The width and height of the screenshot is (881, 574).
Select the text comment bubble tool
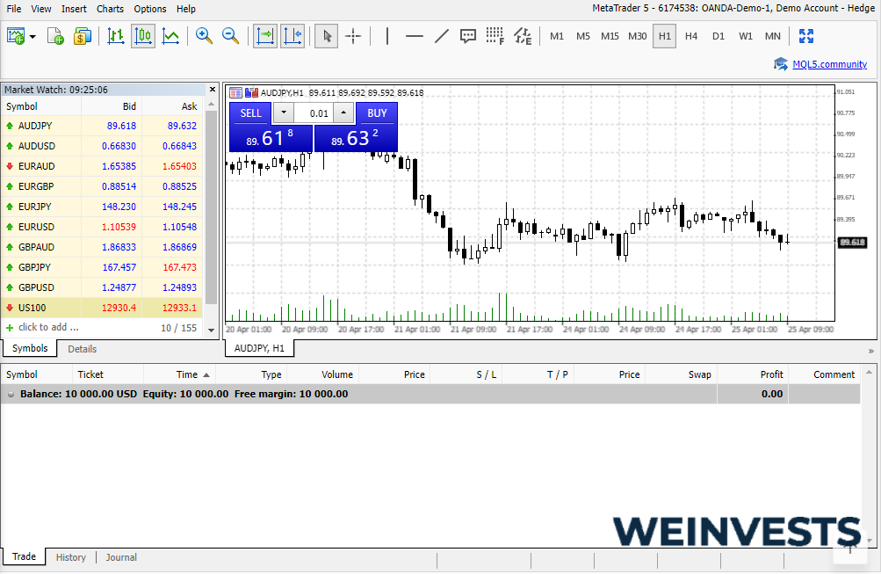(468, 36)
